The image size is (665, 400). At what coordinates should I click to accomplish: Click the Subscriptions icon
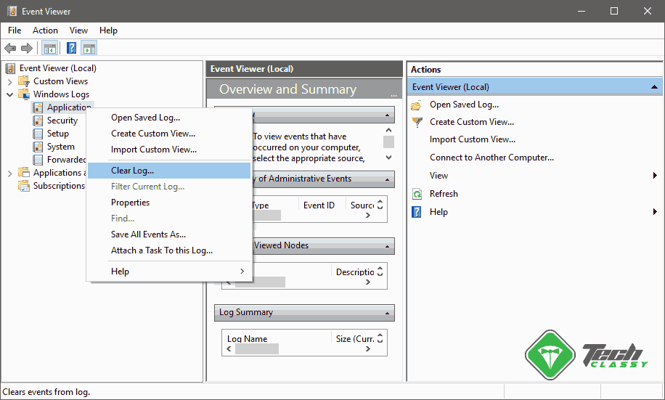(24, 186)
